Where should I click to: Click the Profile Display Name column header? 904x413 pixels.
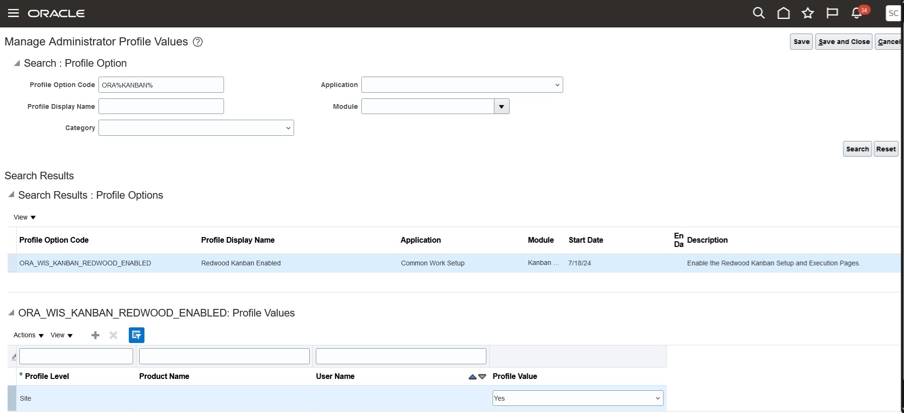click(x=238, y=240)
